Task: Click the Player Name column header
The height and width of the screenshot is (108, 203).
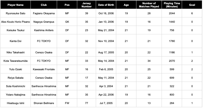Action: [x=15, y=5]
